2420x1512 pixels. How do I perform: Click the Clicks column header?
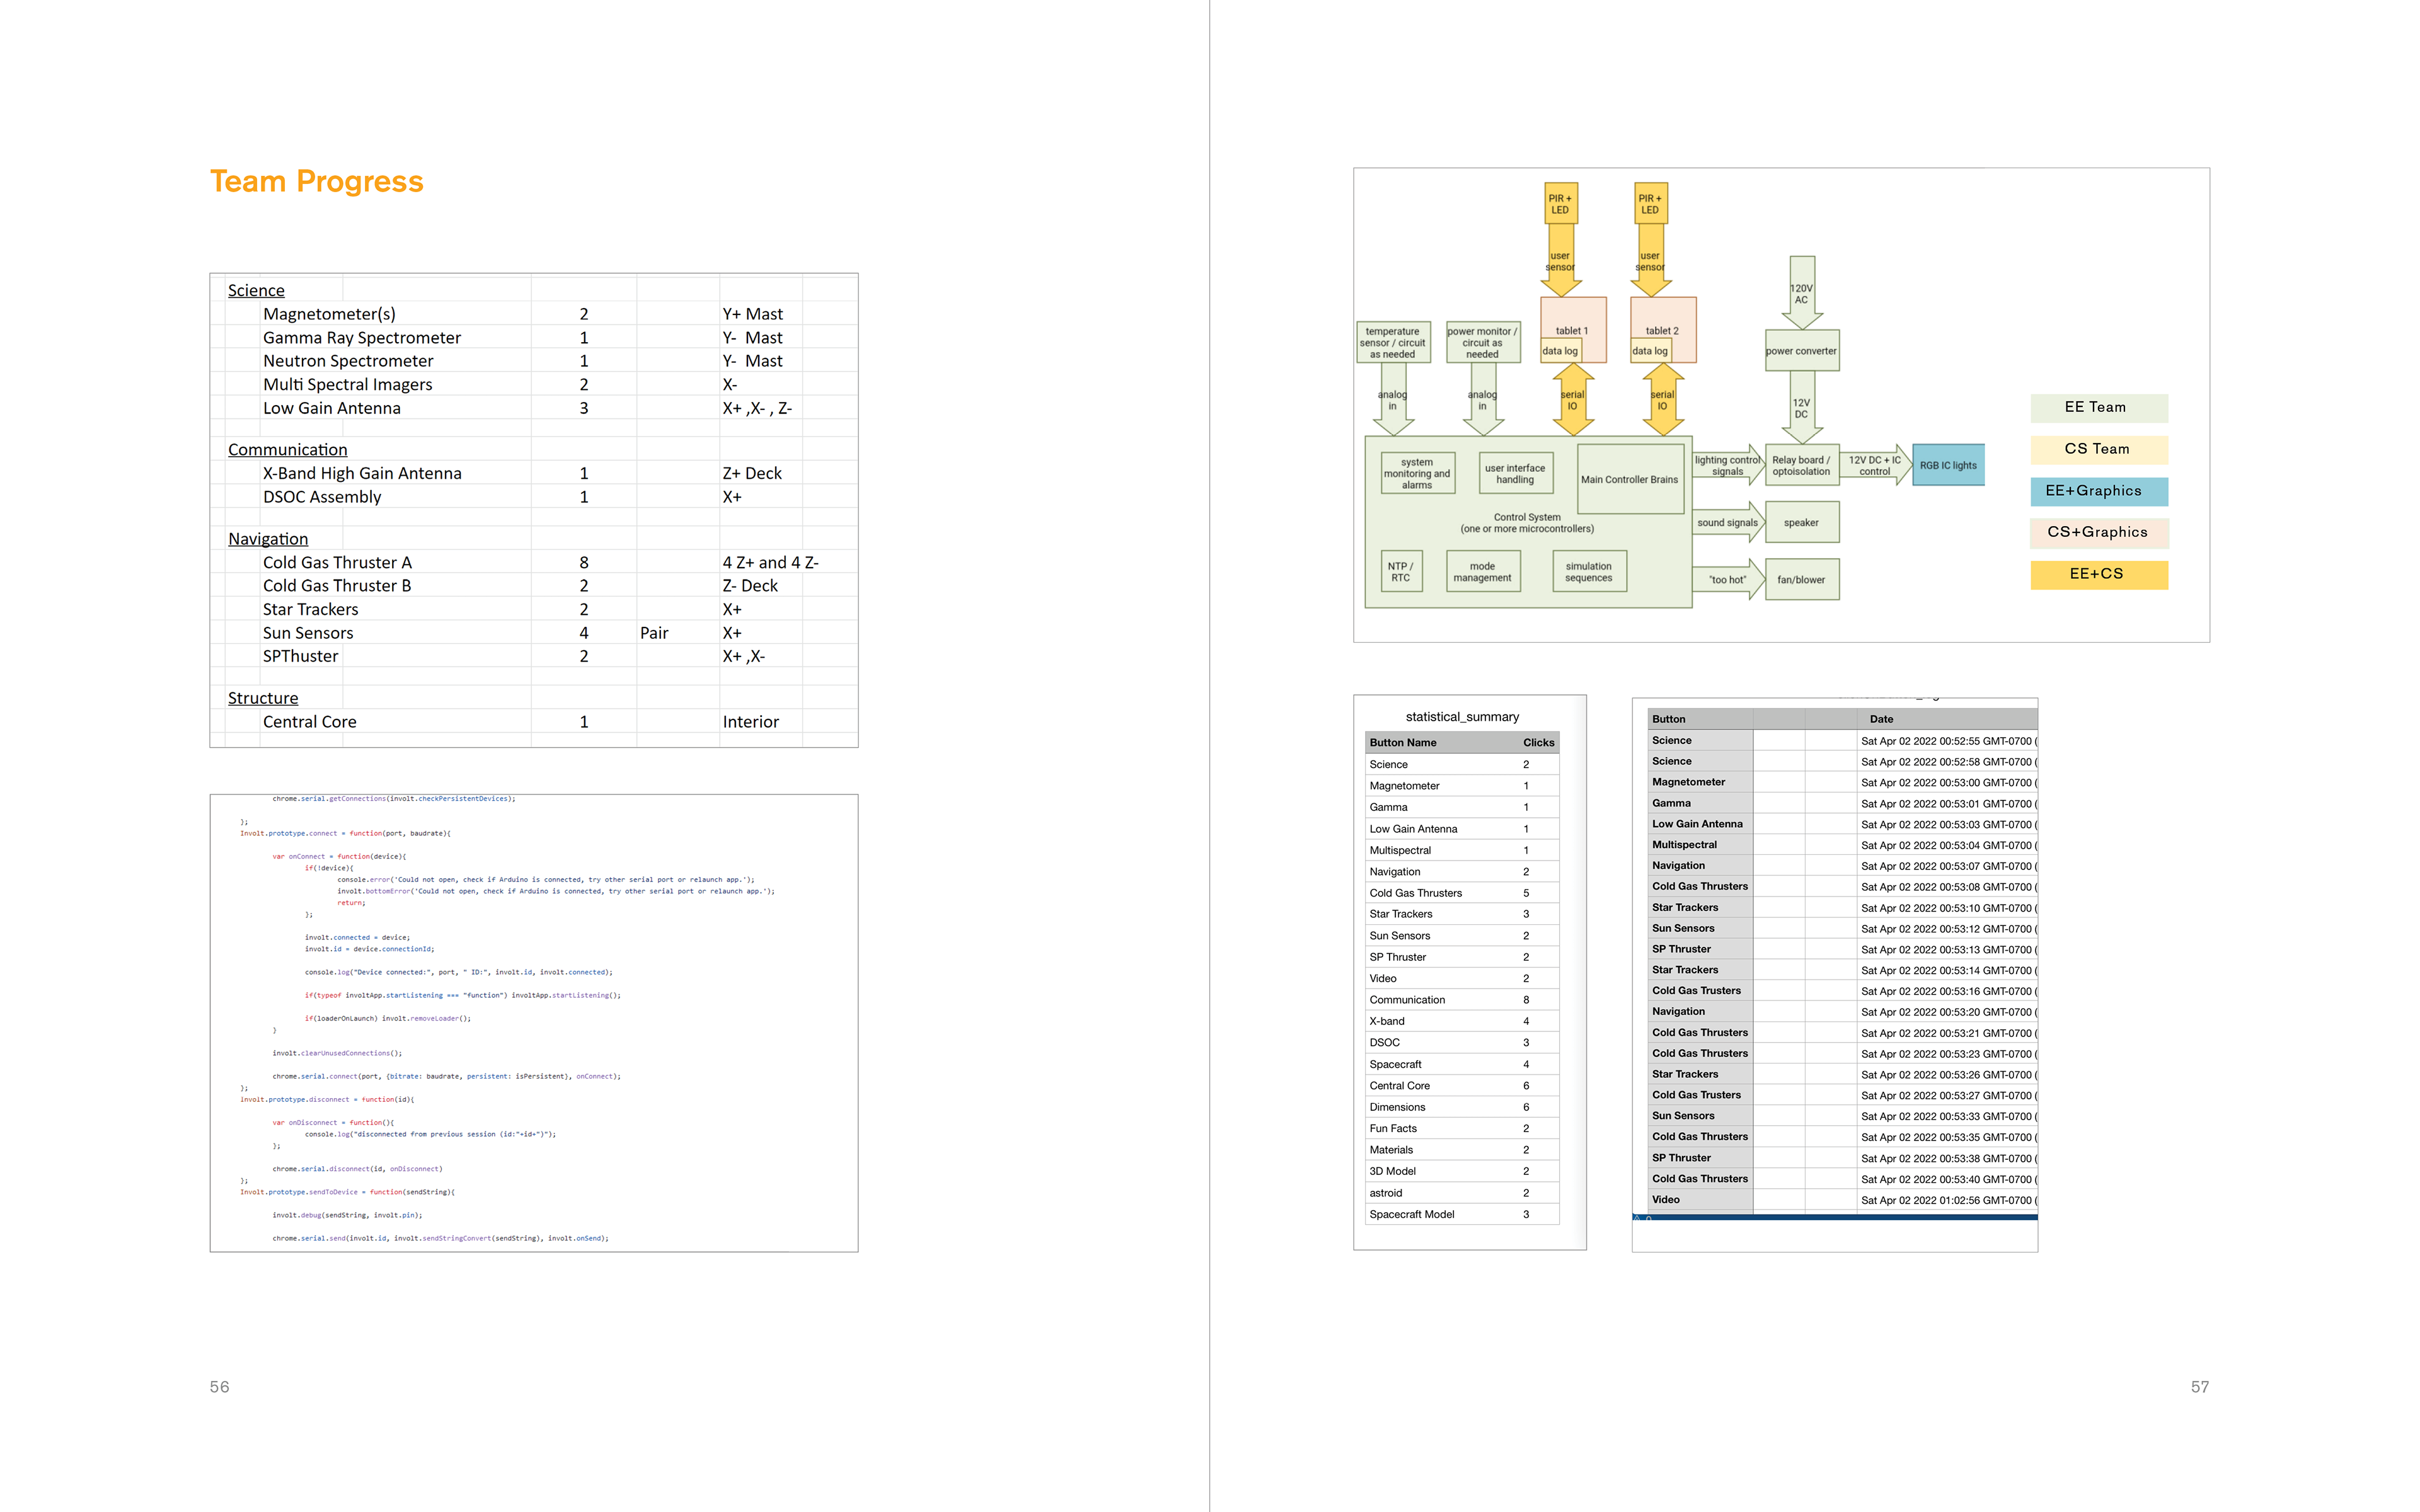(x=1538, y=743)
